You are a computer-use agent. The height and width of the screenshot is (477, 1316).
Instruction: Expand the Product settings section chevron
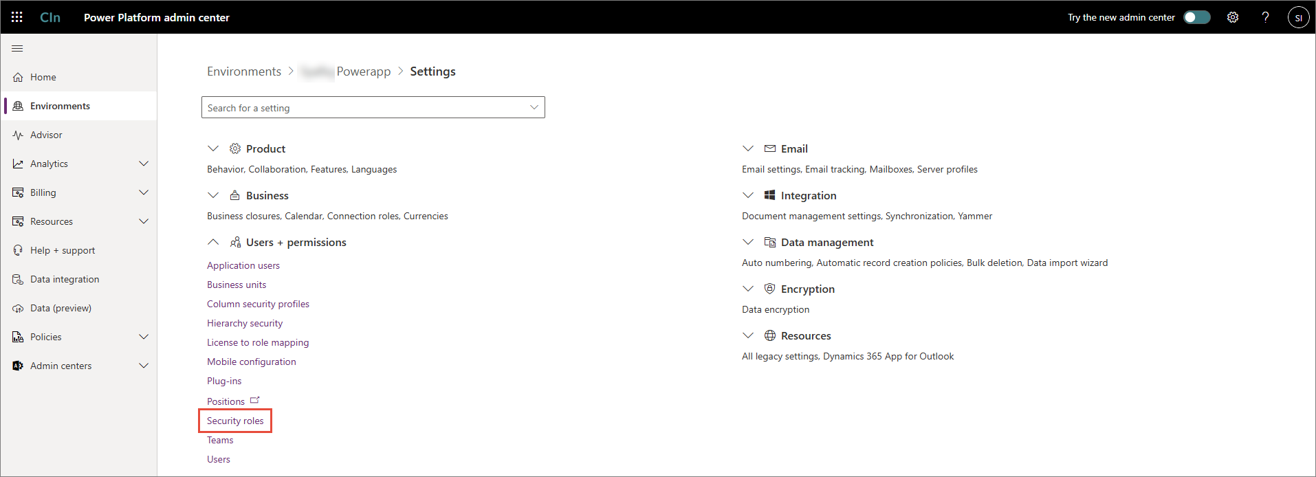click(213, 148)
